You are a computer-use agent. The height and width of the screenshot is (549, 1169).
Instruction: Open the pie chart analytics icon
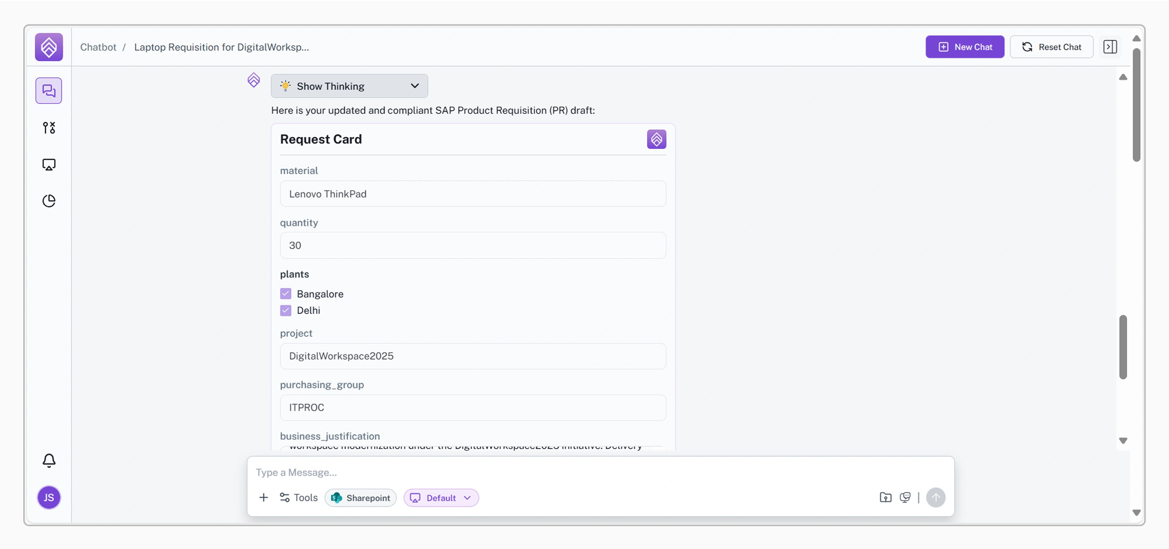[49, 201]
